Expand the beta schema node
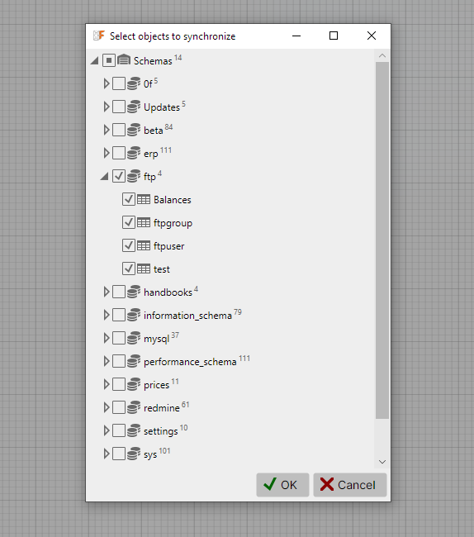474x537 pixels. tap(107, 131)
